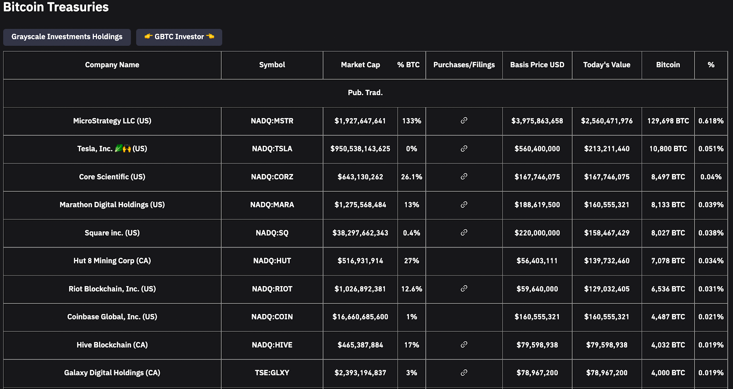The height and width of the screenshot is (389, 733).
Task: Open Hive Blockchain filings link icon
Action: click(x=464, y=344)
